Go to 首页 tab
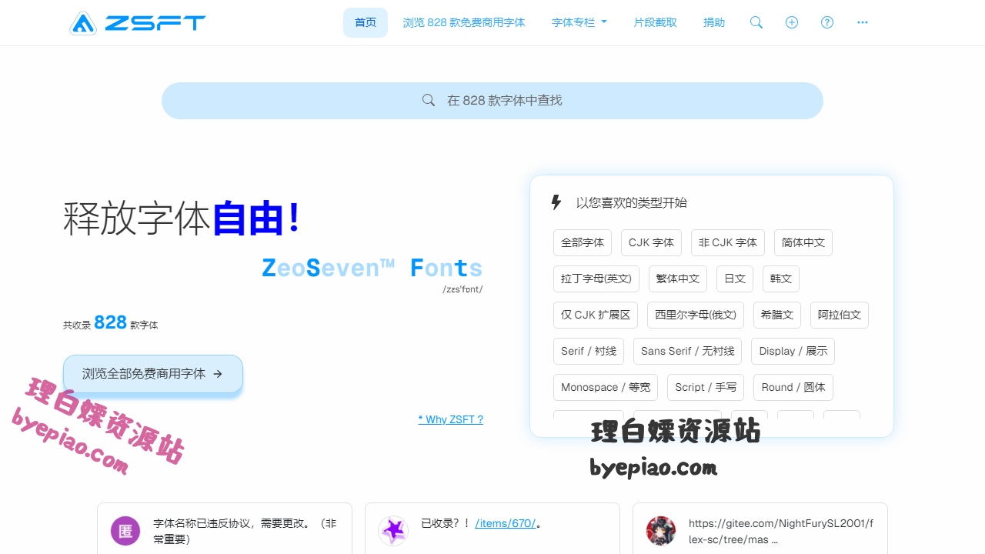 pyautogui.click(x=366, y=22)
